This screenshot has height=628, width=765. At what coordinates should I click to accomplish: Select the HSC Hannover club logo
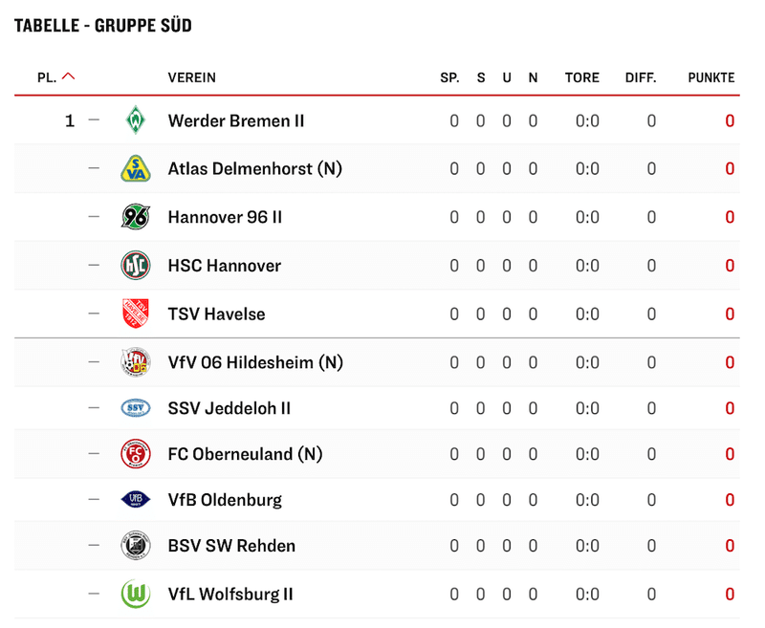(x=136, y=265)
